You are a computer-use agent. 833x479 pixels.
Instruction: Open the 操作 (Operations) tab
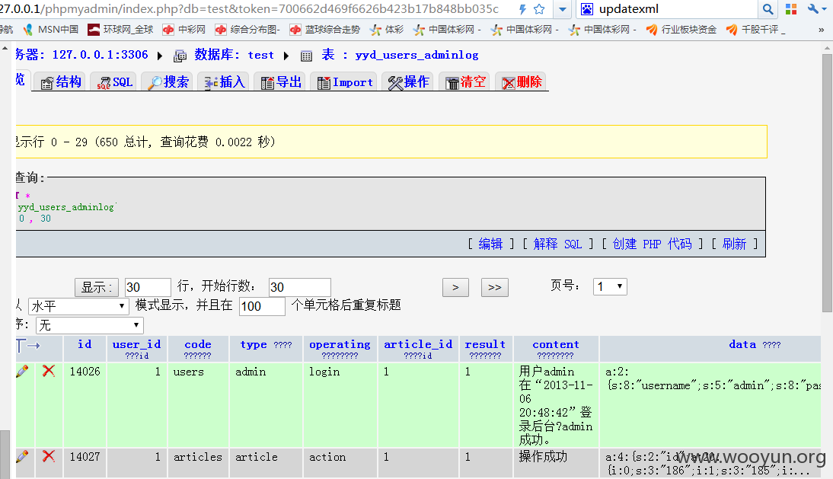[408, 82]
